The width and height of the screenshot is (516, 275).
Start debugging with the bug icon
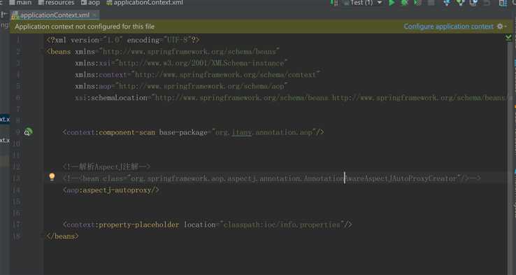coord(404,3)
